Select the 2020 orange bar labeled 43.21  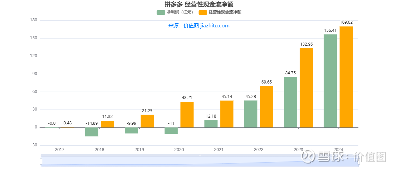pos(187,115)
